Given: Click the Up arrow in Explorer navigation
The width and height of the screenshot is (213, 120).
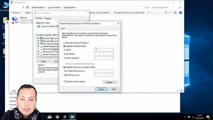Looking at the screenshot, I should [24, 7].
